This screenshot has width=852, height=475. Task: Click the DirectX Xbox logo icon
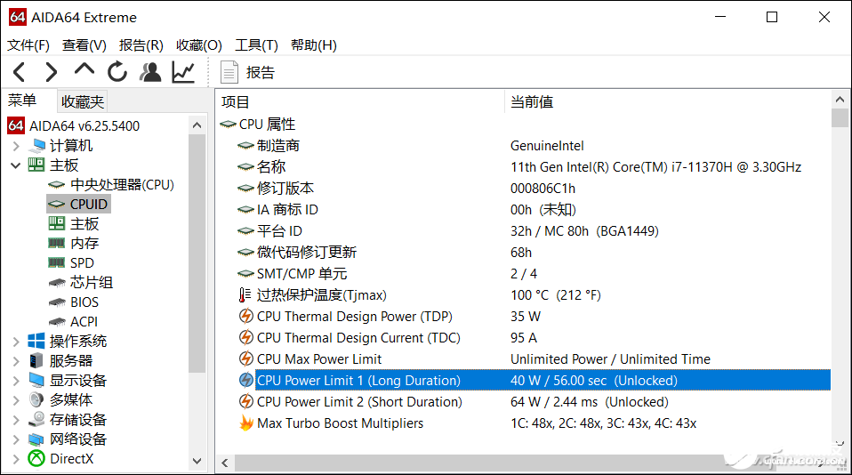click(36, 459)
